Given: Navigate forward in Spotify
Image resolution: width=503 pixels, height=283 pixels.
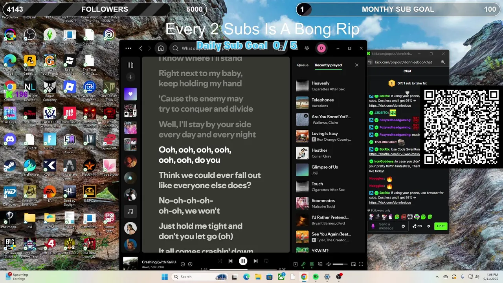Looking at the screenshot, I should pyautogui.click(x=149, y=48).
